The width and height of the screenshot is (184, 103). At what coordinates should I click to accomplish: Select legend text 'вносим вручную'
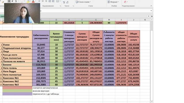click(x=41, y=91)
